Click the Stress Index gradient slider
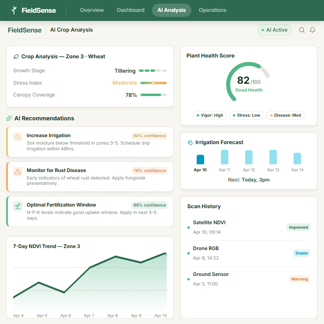The height and width of the screenshot is (324, 324). click(x=153, y=83)
